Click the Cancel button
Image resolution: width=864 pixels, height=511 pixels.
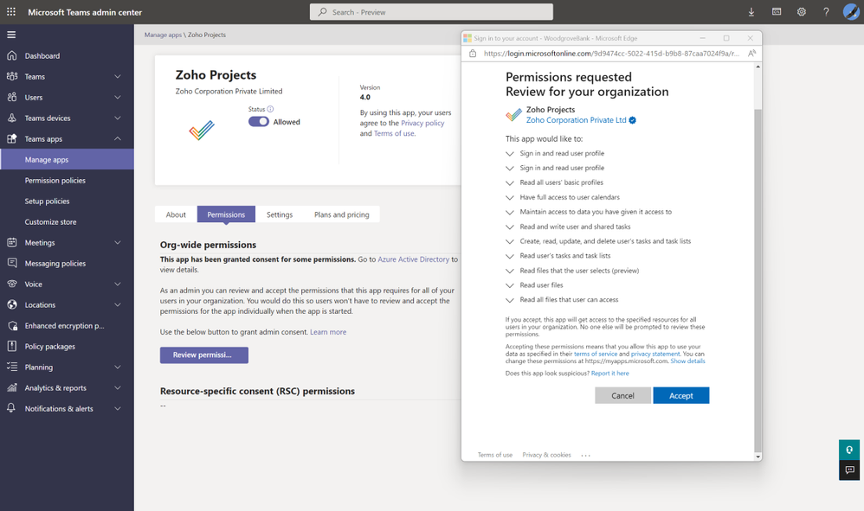click(622, 395)
